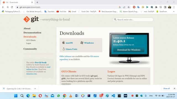The height and width of the screenshot is (99, 177).
Task: Show more bookmarks with the overflow chevron
Action: click(174, 12)
